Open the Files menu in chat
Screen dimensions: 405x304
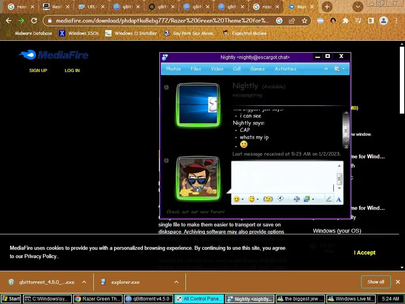[x=196, y=69]
